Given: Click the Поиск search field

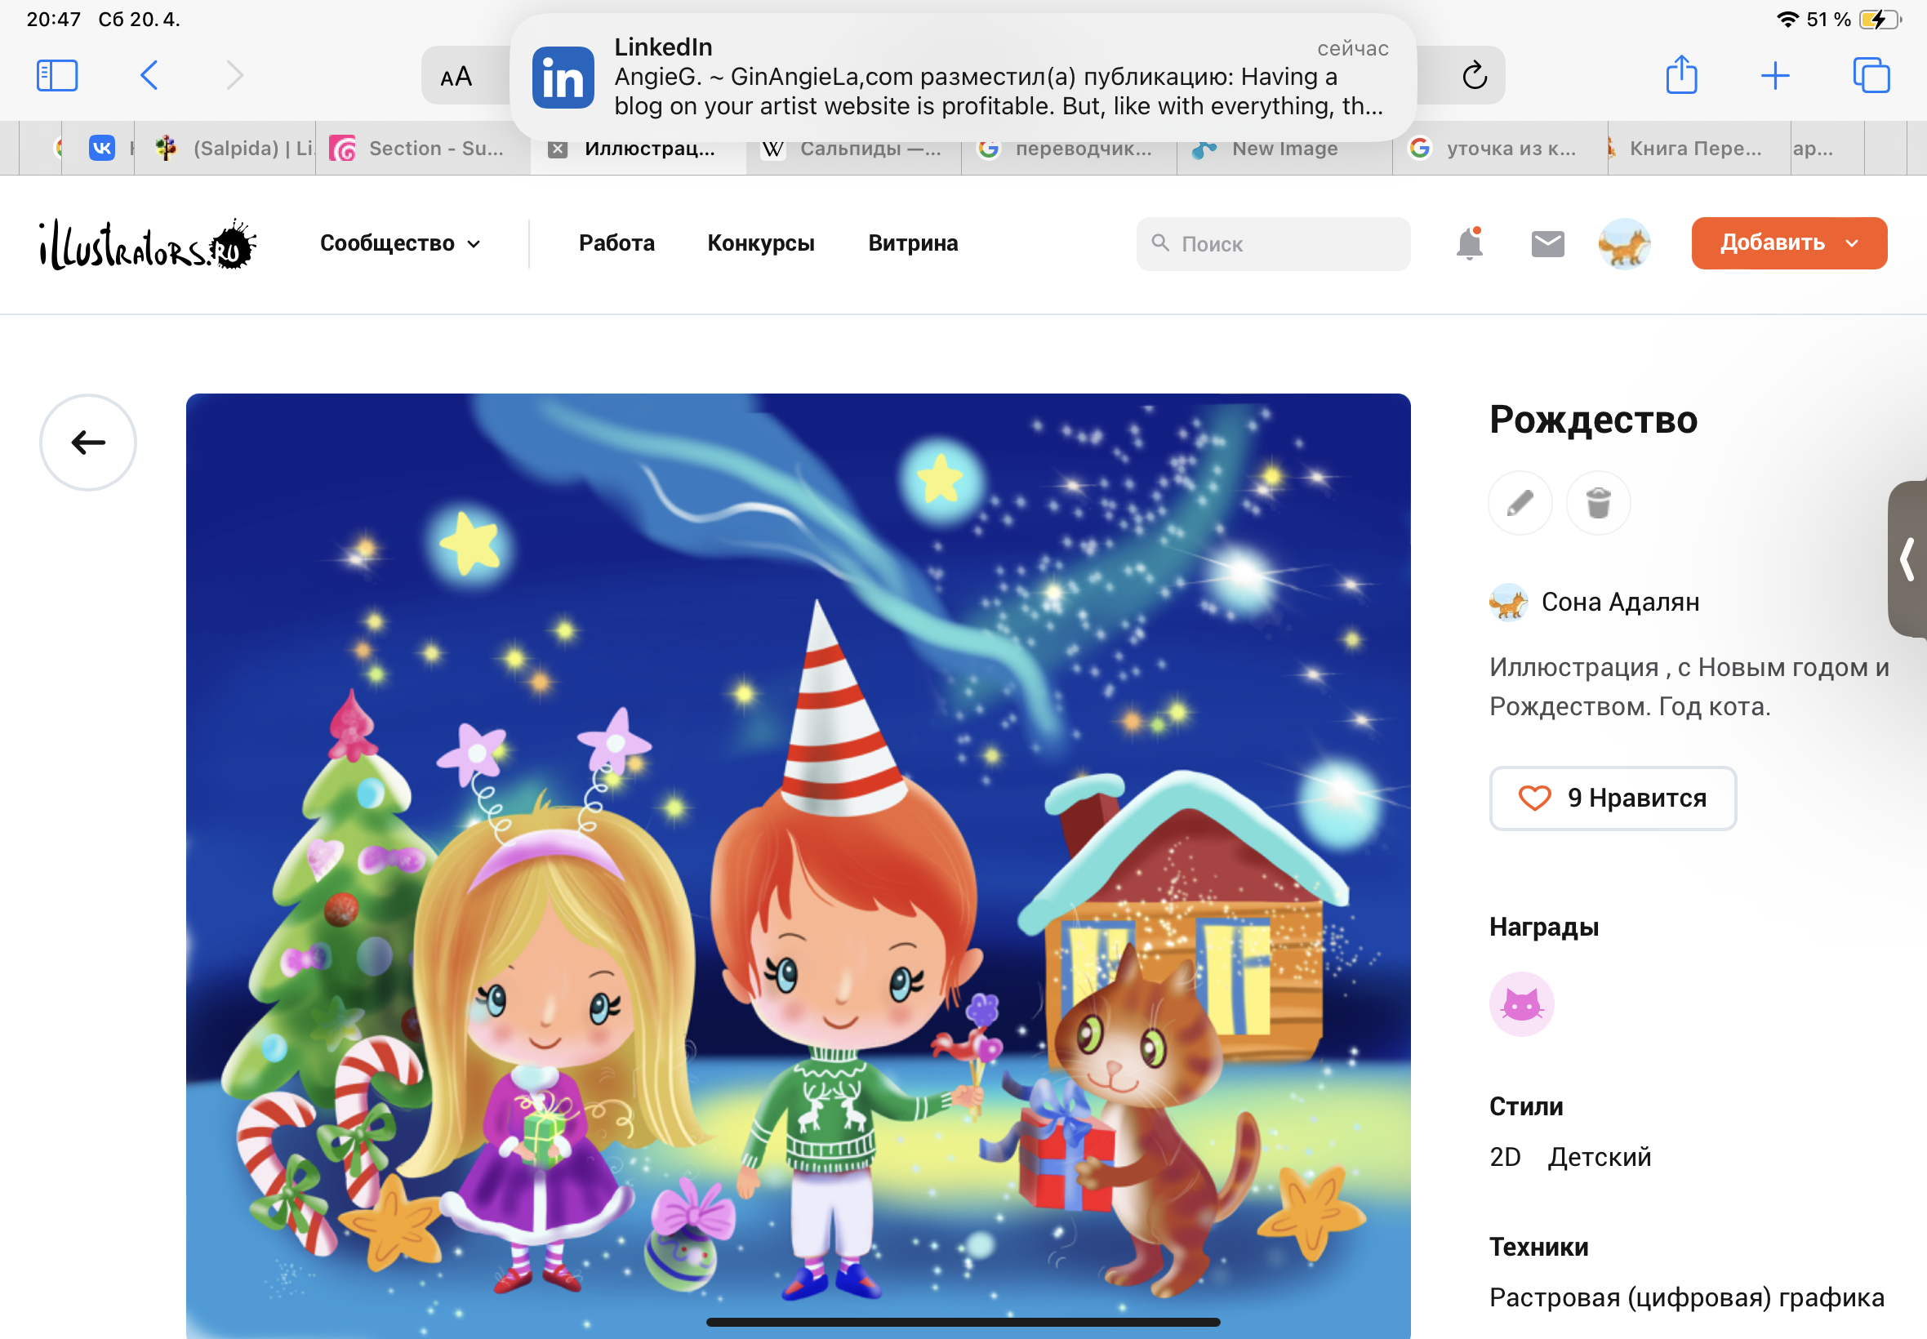Looking at the screenshot, I should [1274, 244].
